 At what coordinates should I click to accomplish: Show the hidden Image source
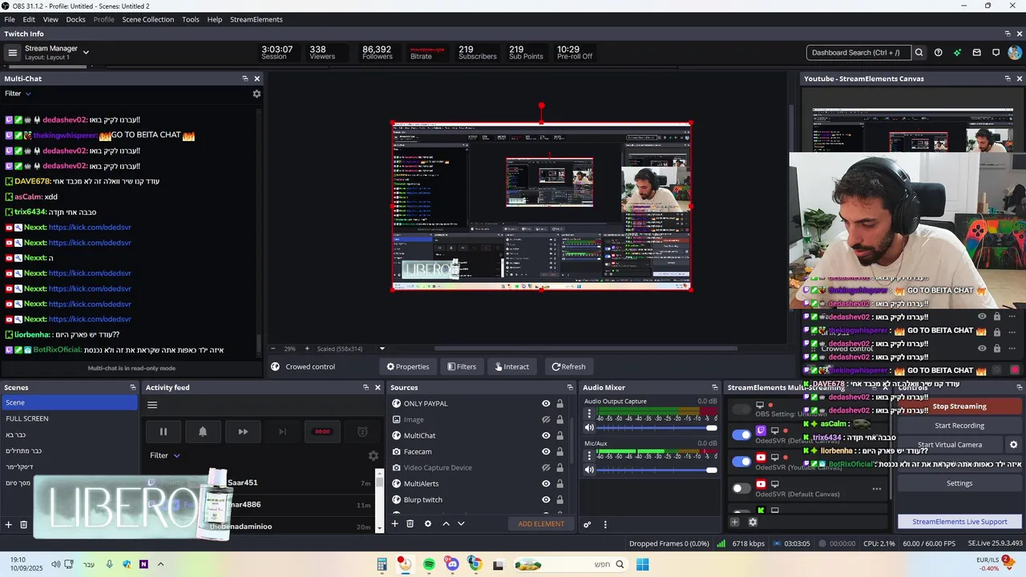tap(546, 420)
